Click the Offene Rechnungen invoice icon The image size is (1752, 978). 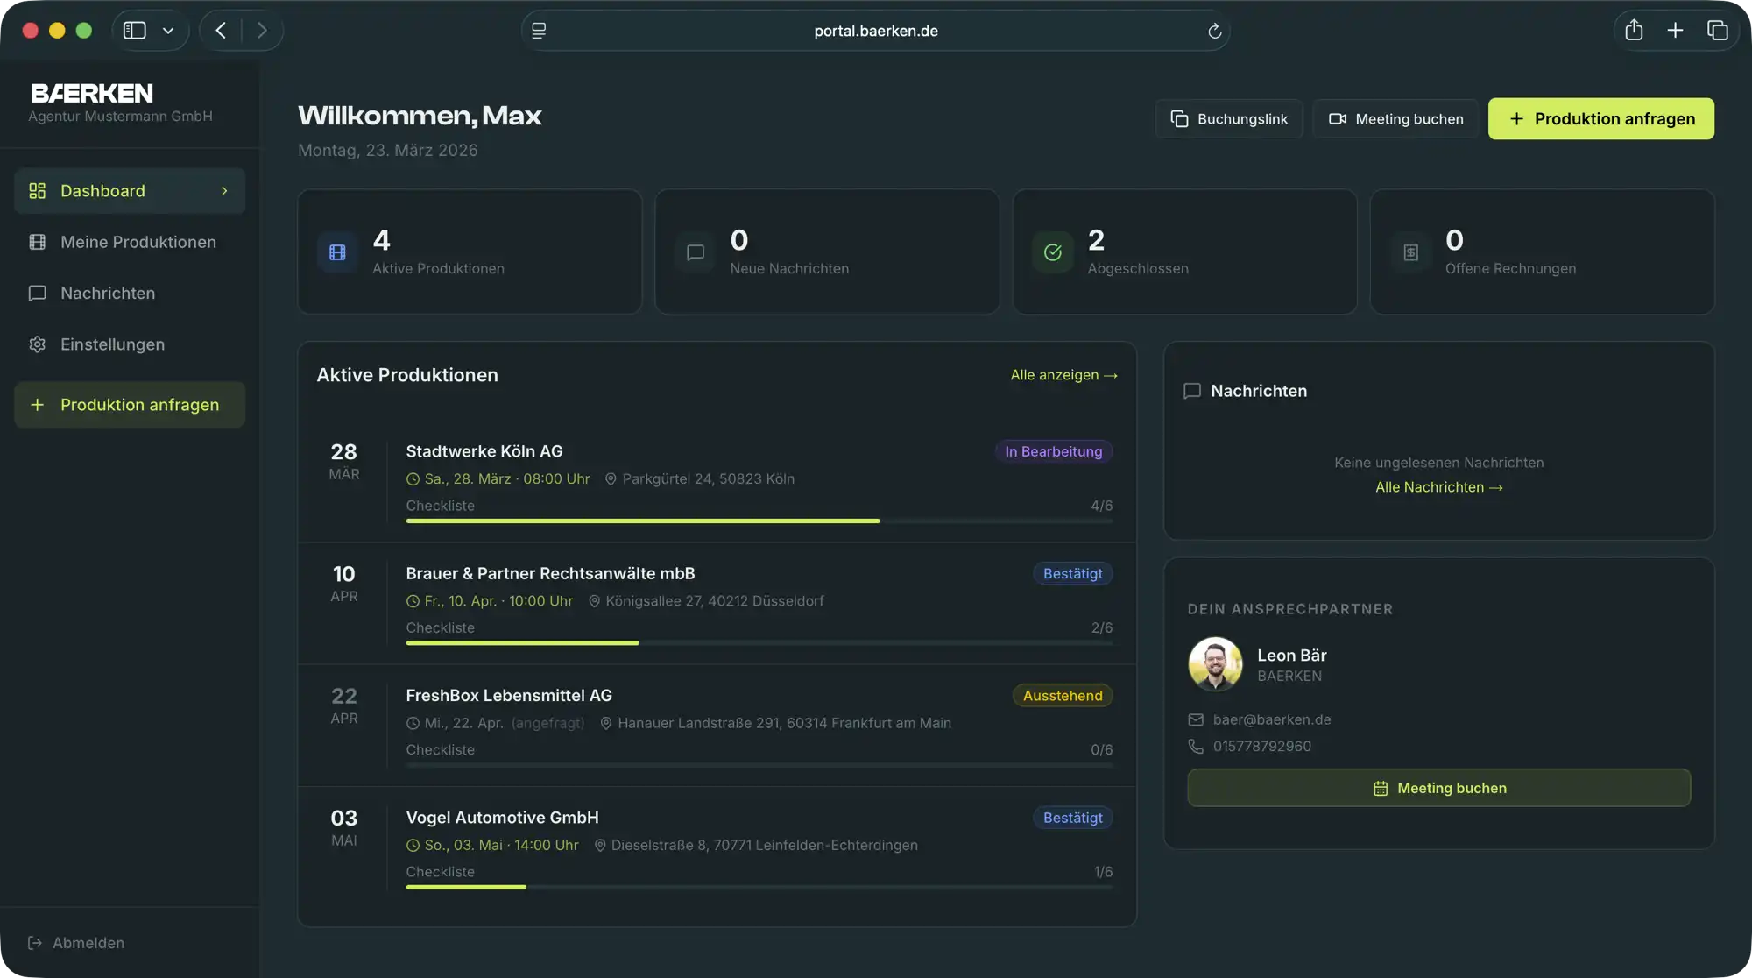pos(1410,252)
